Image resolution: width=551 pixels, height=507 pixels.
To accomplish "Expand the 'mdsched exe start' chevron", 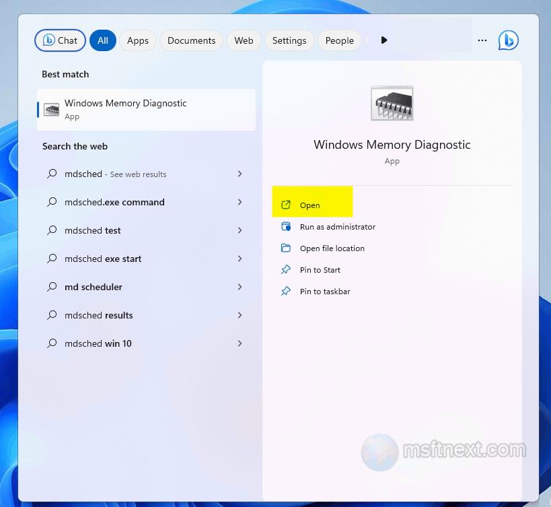I will 240,259.
